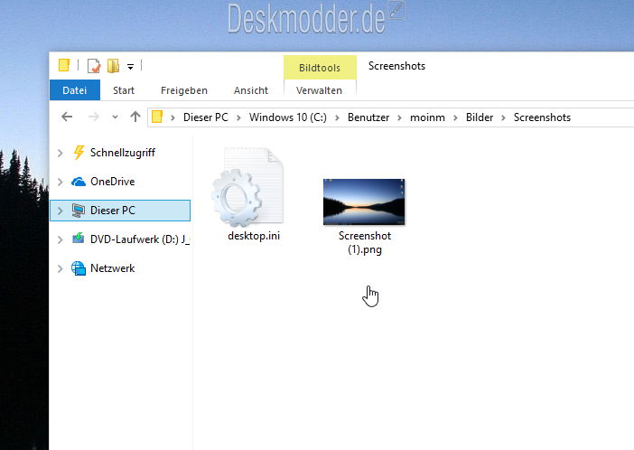The image size is (634, 450).
Task: Select OneDrive in the navigation pane
Action: pyautogui.click(x=112, y=182)
